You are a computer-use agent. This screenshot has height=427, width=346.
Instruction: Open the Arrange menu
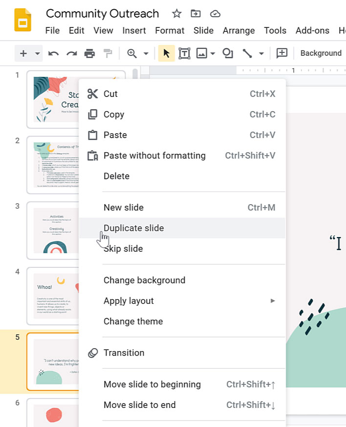[x=239, y=30]
